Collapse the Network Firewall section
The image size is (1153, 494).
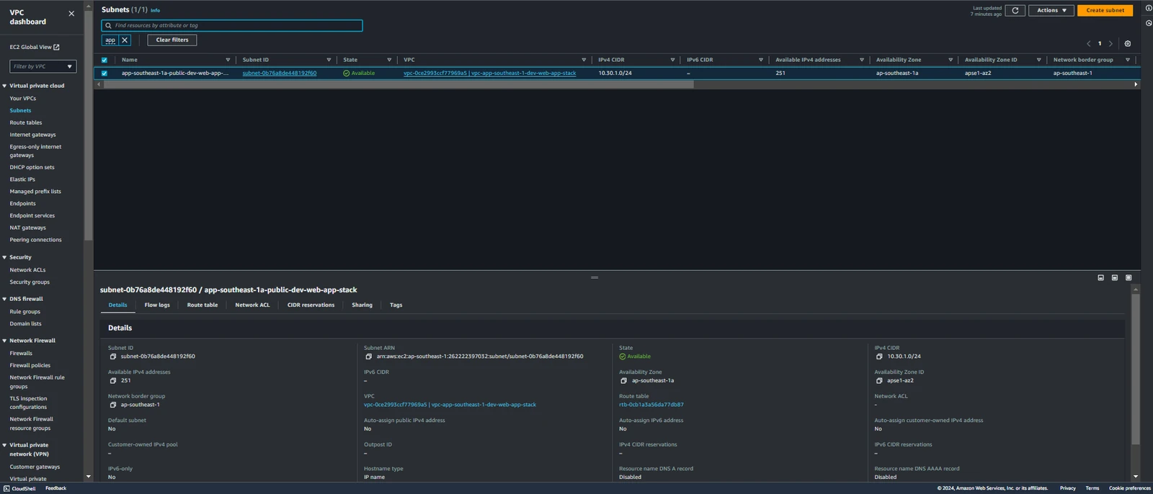pos(4,341)
